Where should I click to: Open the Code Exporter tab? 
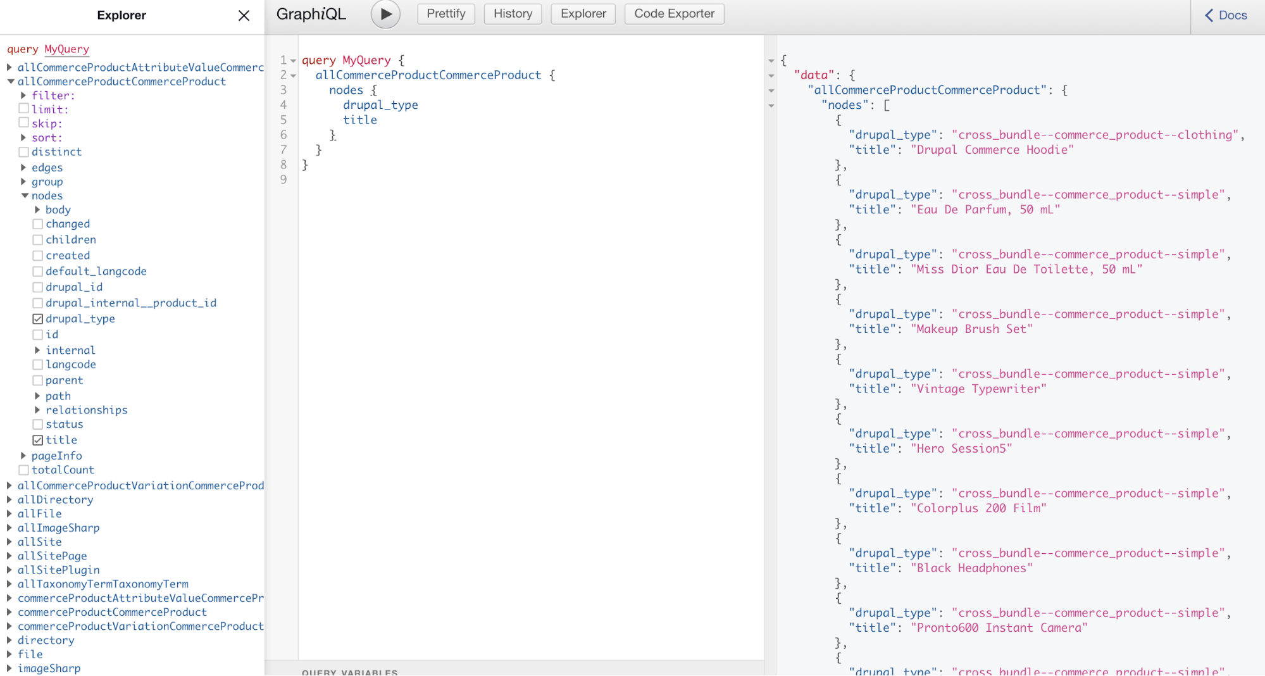674,13
